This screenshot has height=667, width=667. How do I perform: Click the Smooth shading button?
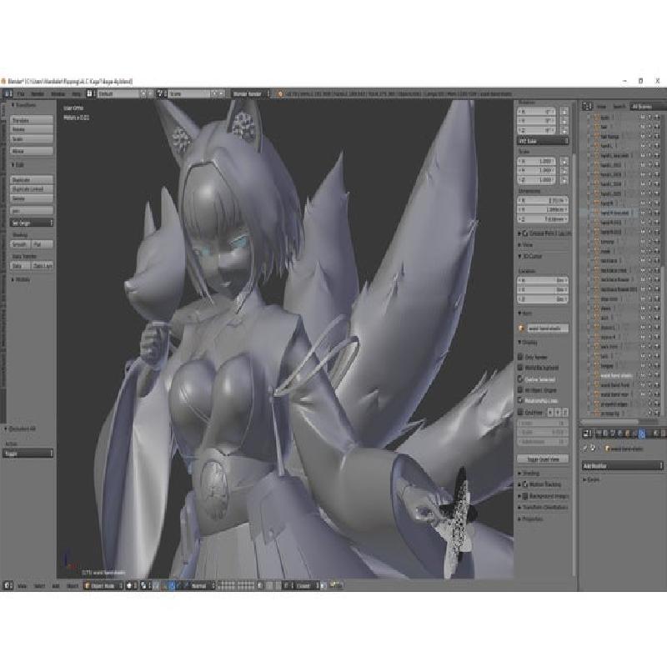(x=20, y=244)
